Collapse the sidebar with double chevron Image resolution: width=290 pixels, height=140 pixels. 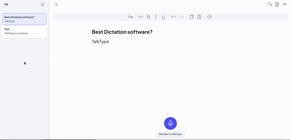(42, 4)
